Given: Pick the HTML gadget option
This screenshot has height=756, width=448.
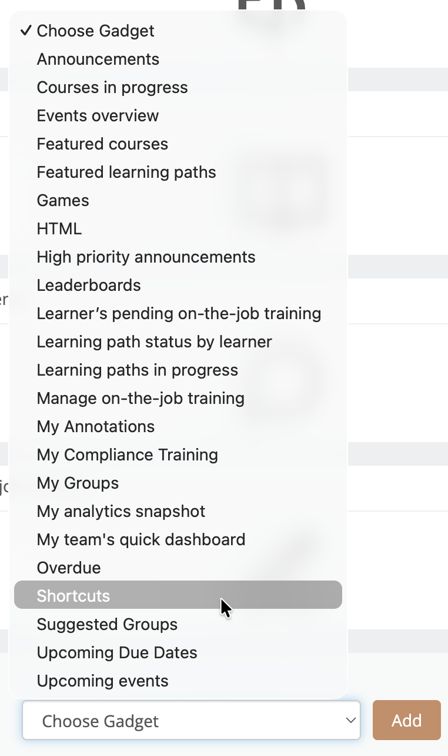Looking at the screenshot, I should pyautogui.click(x=59, y=229).
